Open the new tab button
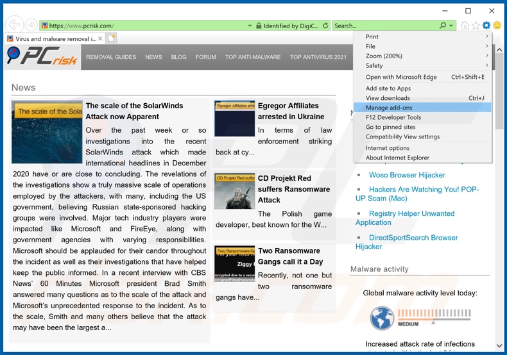The width and height of the screenshot is (507, 355). (111, 39)
